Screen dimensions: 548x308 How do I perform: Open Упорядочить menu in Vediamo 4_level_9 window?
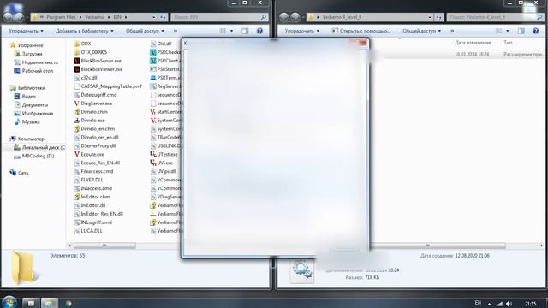click(x=302, y=31)
